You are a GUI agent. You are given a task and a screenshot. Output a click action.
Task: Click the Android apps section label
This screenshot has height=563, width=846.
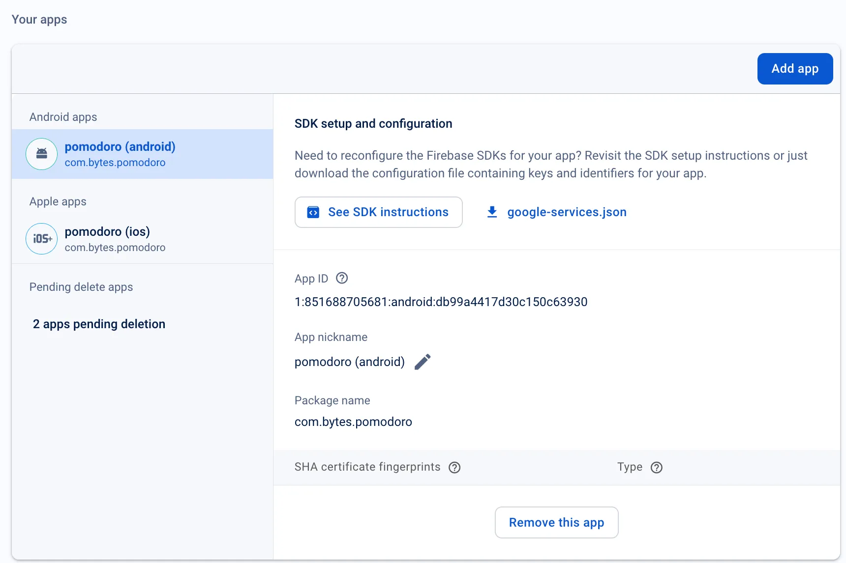[63, 117]
